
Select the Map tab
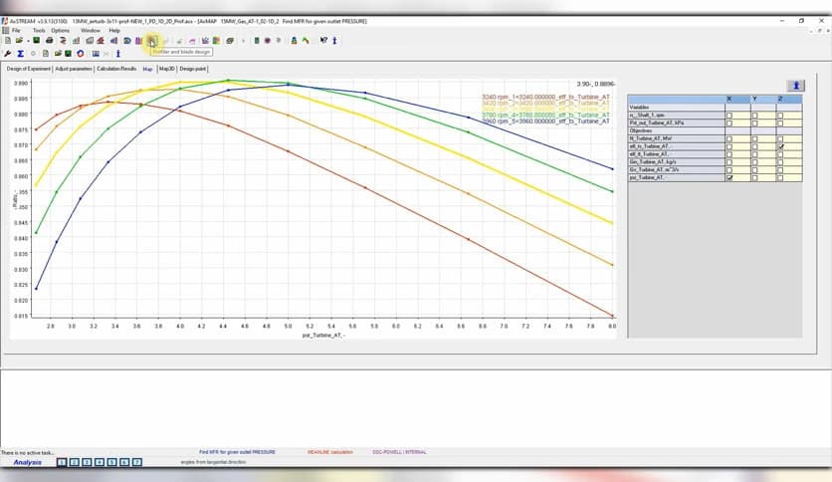pyautogui.click(x=147, y=69)
